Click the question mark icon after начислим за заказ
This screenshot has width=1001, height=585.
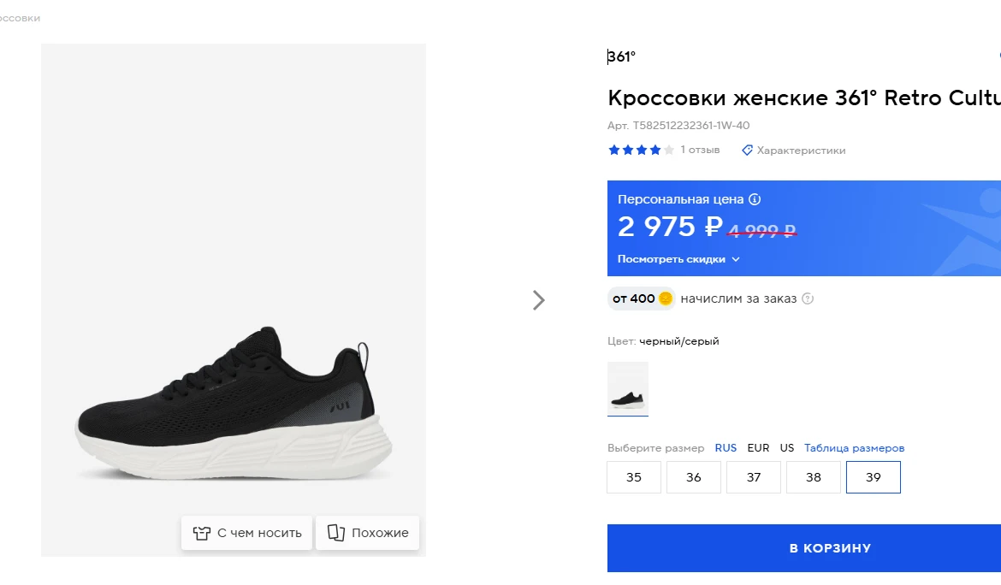808,298
